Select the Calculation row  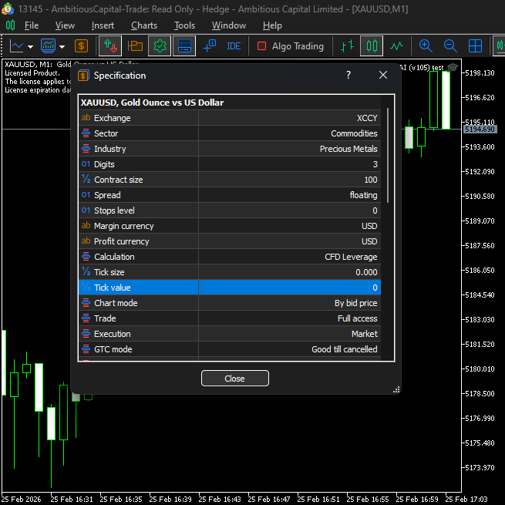click(x=230, y=257)
